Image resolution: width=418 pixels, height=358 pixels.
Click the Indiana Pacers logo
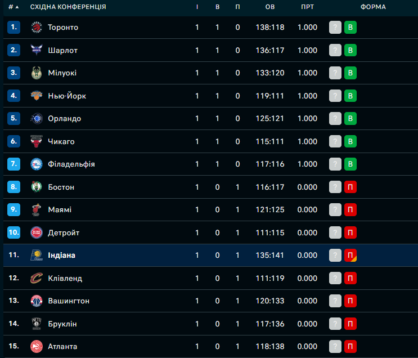pyautogui.click(x=37, y=256)
